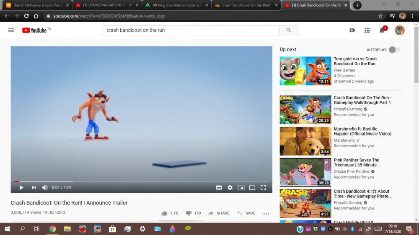Click the address bar URL
The image size is (419, 235).
point(109,16)
